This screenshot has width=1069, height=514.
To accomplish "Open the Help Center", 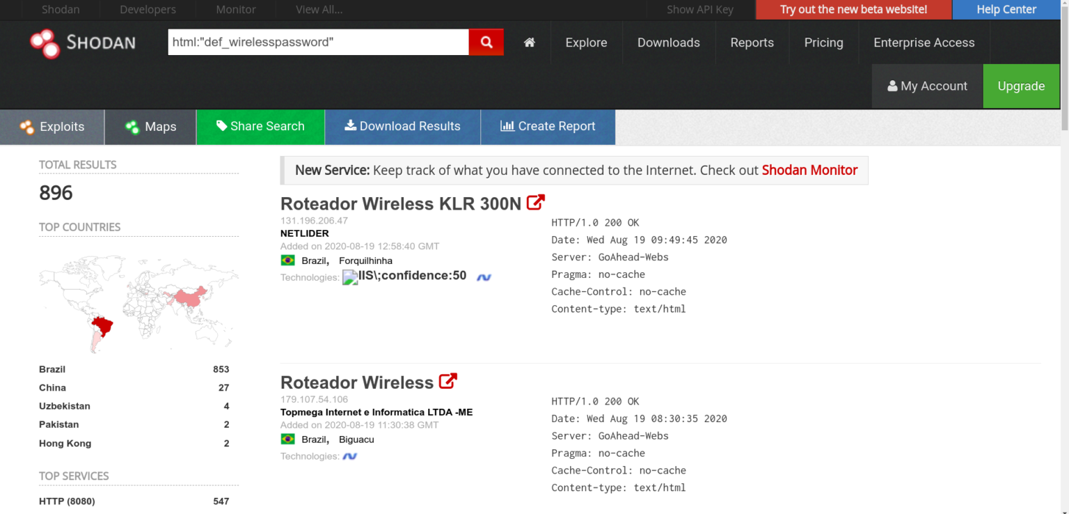I will point(1006,10).
